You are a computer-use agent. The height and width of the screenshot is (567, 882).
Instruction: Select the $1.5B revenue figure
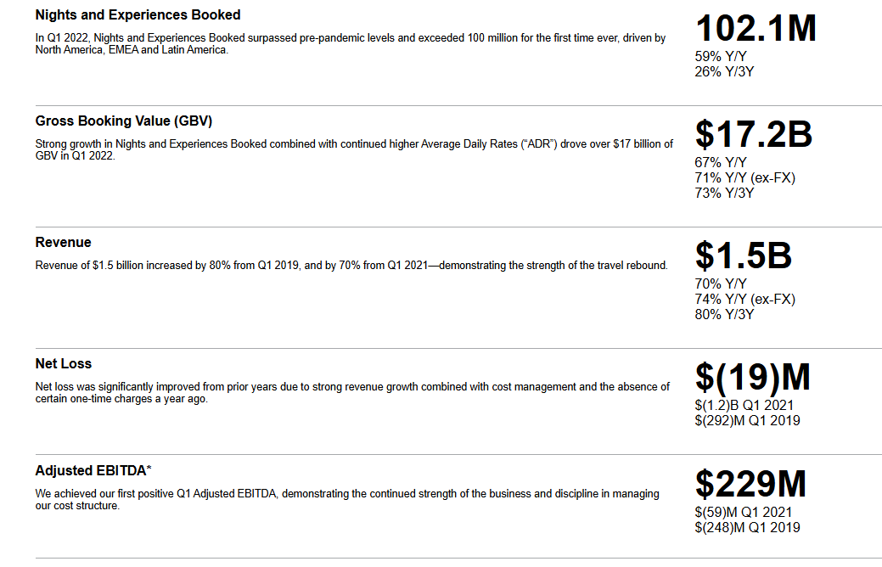[743, 255]
